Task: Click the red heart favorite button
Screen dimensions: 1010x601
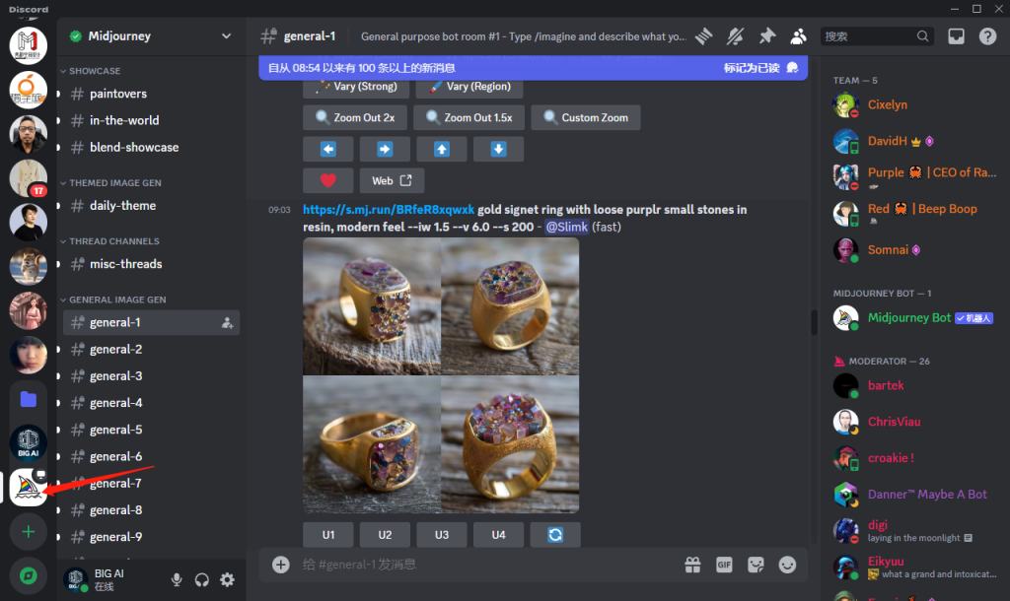Action: click(327, 181)
